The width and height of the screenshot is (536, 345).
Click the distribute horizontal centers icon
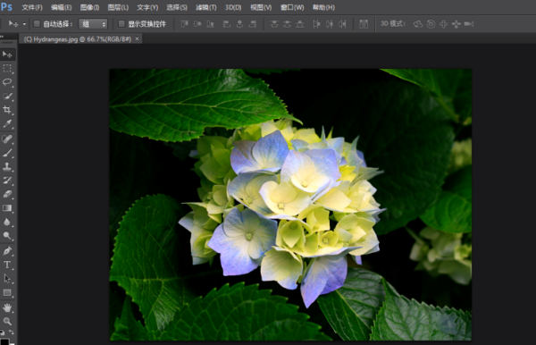[330, 24]
